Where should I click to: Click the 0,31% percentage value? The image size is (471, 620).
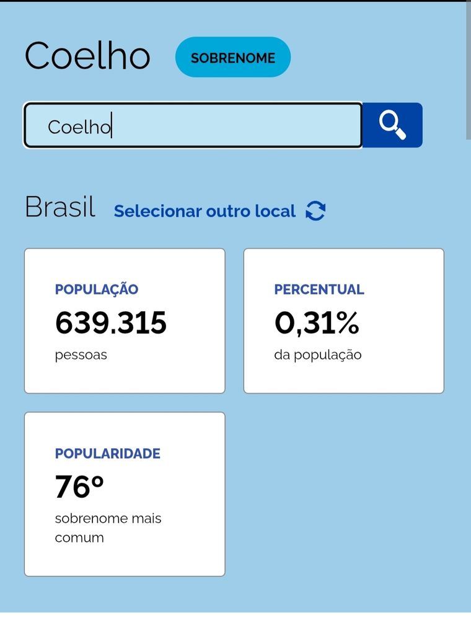[x=317, y=324]
